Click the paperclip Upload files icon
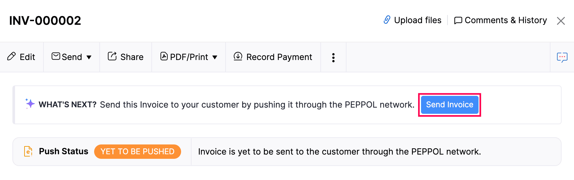 tap(387, 20)
